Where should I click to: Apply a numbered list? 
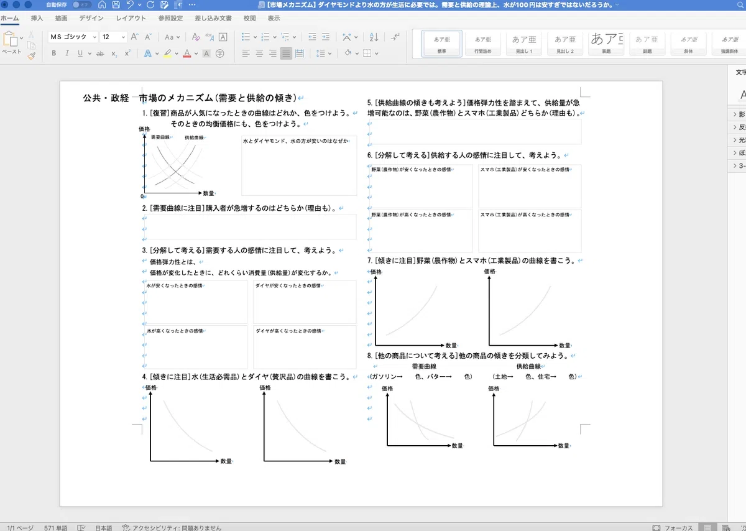tap(265, 37)
